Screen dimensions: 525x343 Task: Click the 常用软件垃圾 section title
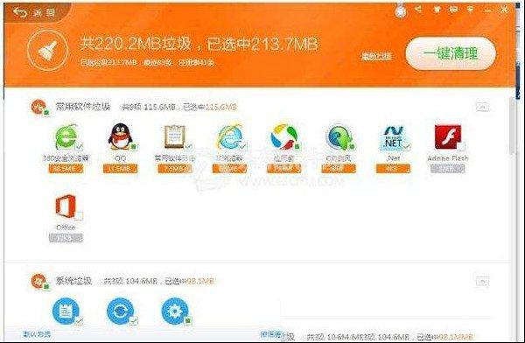(83, 107)
